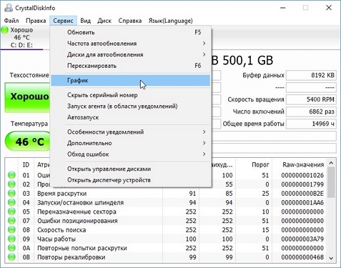Click the green Хорошо health status button
Screen dimensions: 341x268
click(28, 97)
